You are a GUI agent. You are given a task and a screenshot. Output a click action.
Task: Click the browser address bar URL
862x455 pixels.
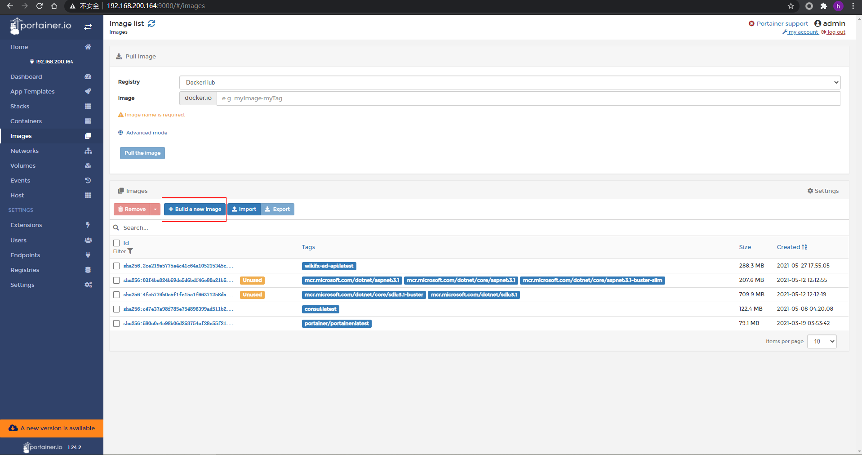[156, 6]
